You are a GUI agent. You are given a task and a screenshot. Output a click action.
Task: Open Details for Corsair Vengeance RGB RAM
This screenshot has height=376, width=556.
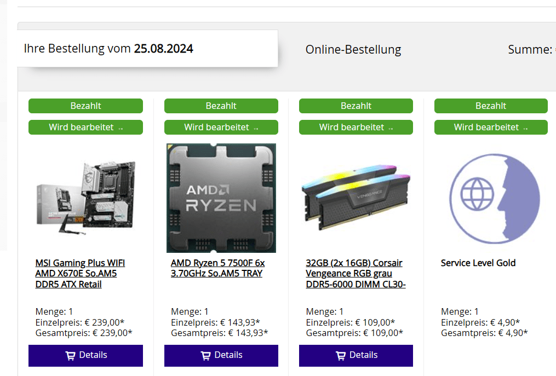(356, 355)
